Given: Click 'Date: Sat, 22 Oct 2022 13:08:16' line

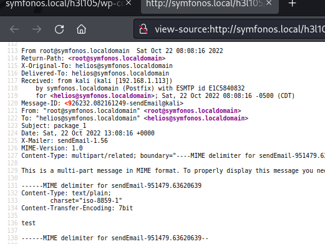Looking at the screenshot, I should 88,133.
